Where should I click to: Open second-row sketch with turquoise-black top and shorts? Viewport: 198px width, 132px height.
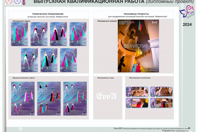[x=29, y=60]
